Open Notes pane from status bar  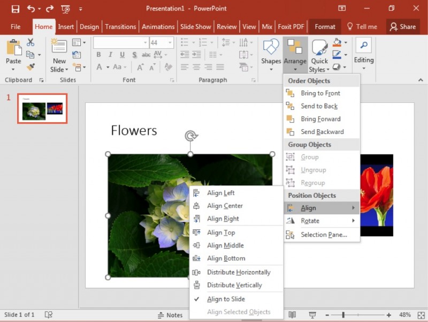(x=170, y=315)
